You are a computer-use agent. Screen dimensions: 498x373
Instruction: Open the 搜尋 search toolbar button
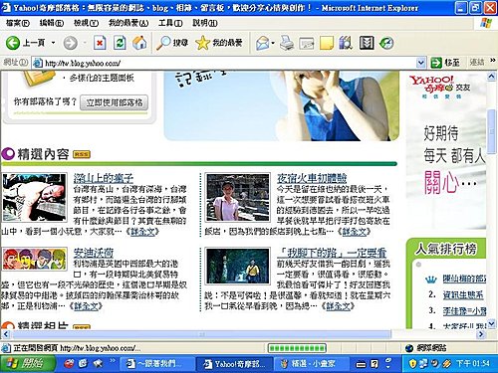coord(172,43)
